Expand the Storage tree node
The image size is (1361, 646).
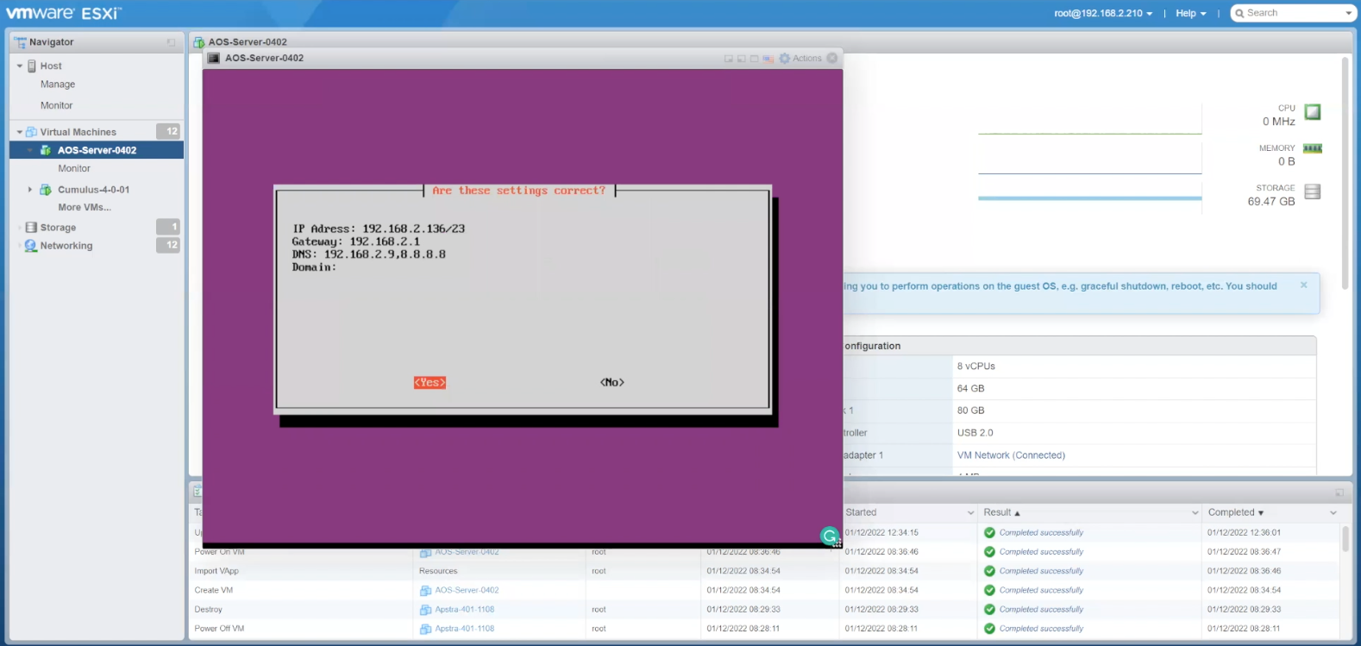coord(20,228)
